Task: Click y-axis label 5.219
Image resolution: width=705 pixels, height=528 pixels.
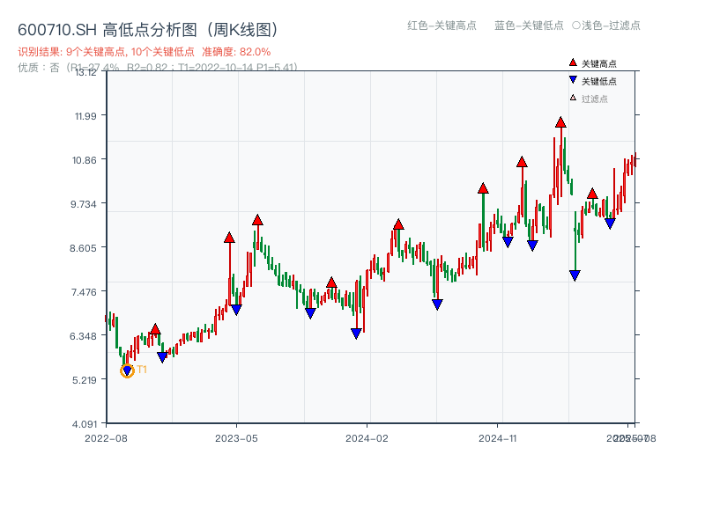Action: point(84,380)
